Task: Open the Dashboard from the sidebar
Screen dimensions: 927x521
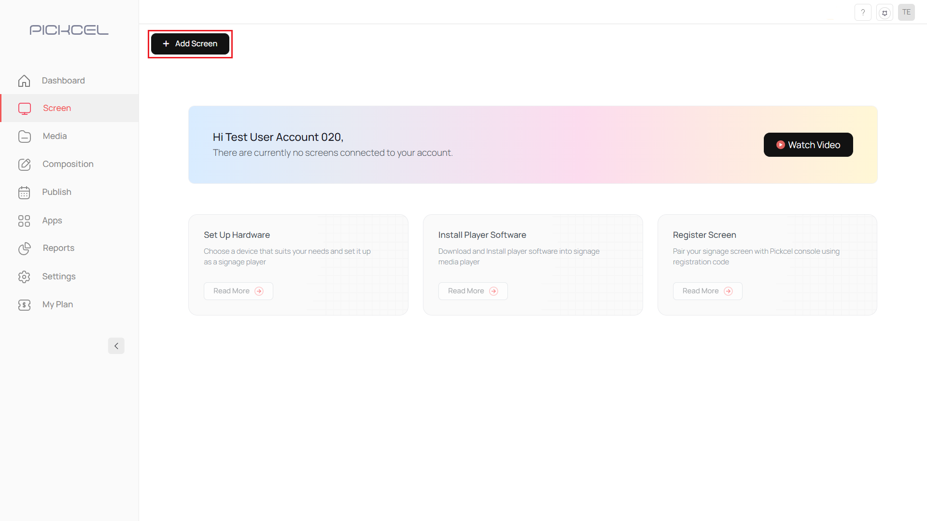Action: pyautogui.click(x=24, y=81)
